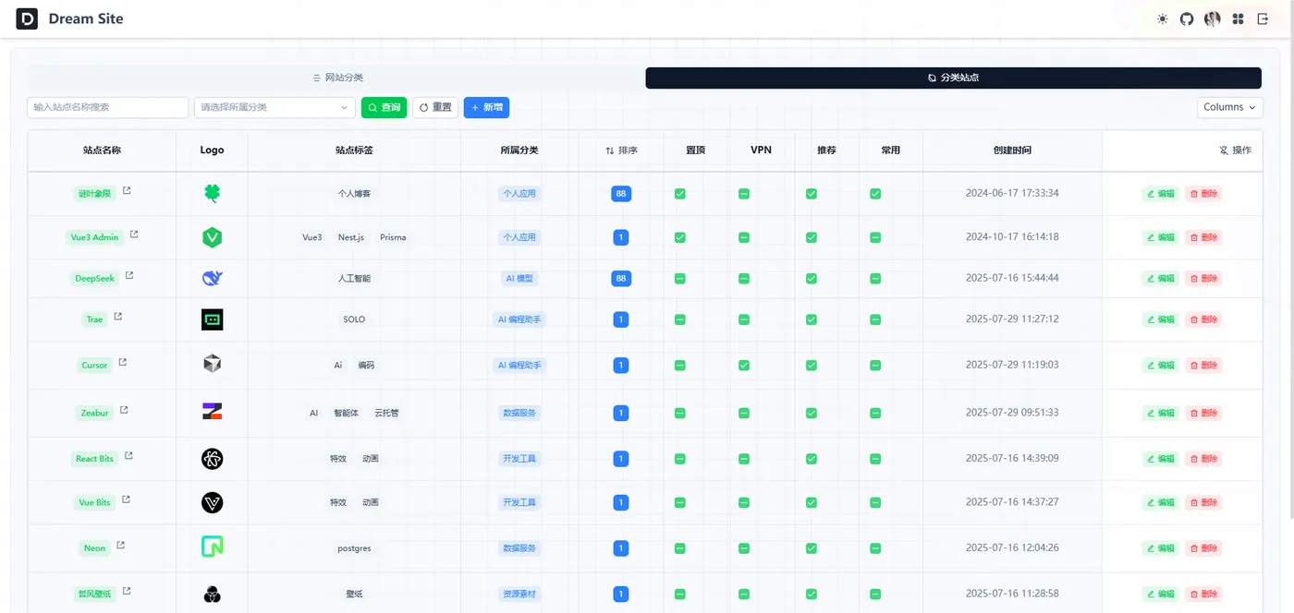Open external link icon next to Vue3 Admin
The height and width of the screenshot is (613, 1294).
(134, 234)
